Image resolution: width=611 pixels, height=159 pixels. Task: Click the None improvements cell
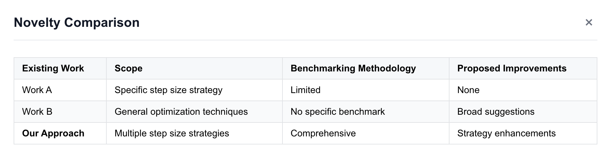click(468, 90)
